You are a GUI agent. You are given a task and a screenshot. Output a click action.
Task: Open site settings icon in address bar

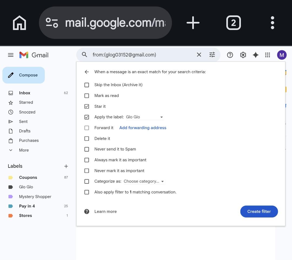pos(52,23)
